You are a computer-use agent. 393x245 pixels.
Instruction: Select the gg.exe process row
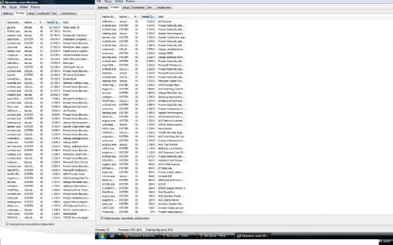pos(49,27)
